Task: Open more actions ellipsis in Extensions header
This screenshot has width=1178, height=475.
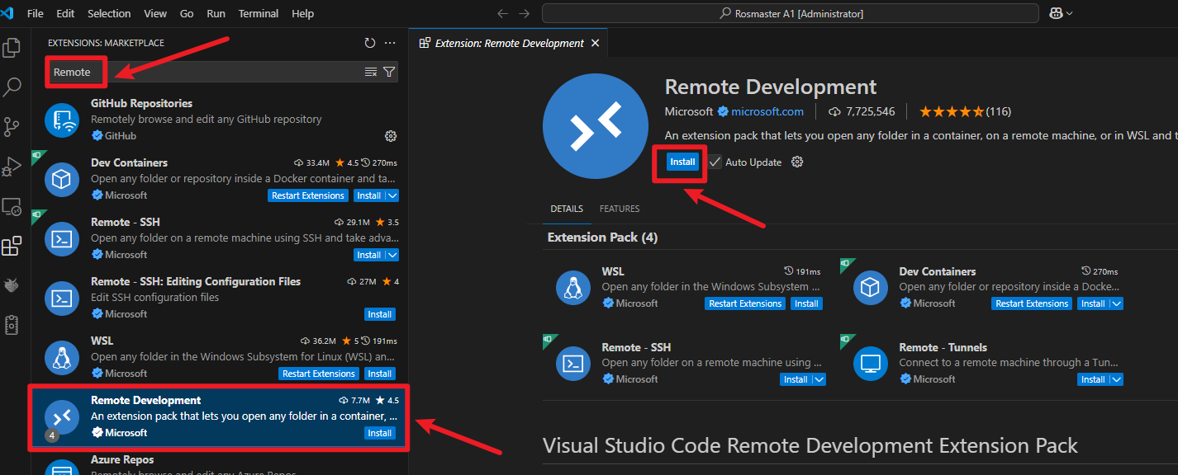Action: (390, 43)
